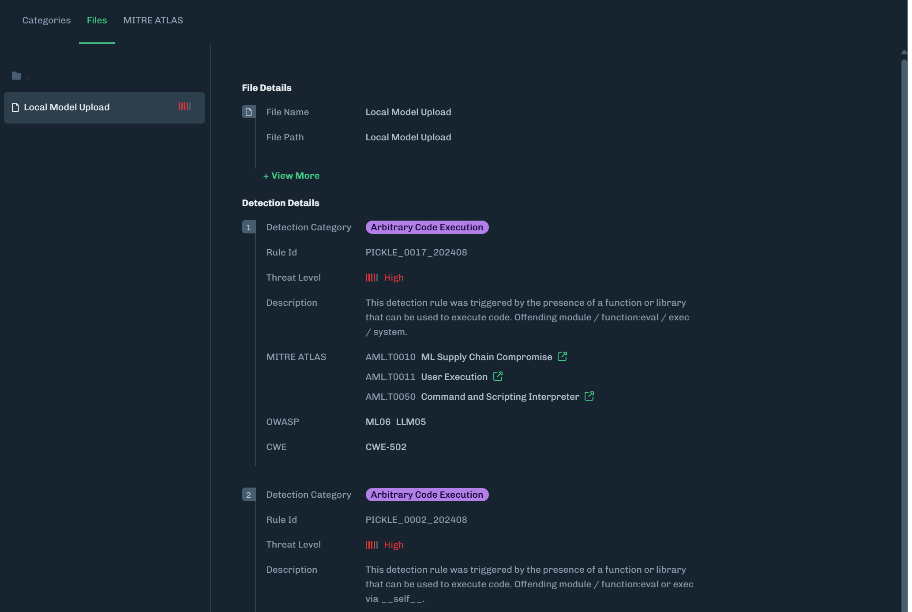Click the scrollbar up arrow

pos(904,52)
